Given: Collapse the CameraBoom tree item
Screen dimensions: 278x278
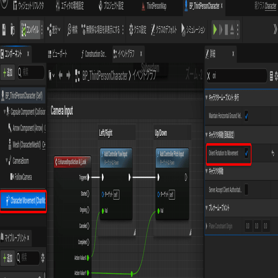Looking at the screenshot, I should [x=6, y=160].
